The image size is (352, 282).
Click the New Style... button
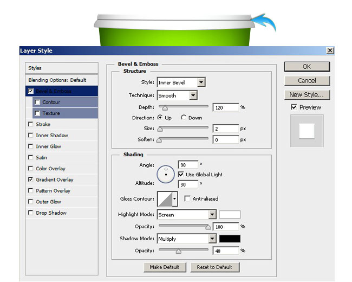coord(307,95)
